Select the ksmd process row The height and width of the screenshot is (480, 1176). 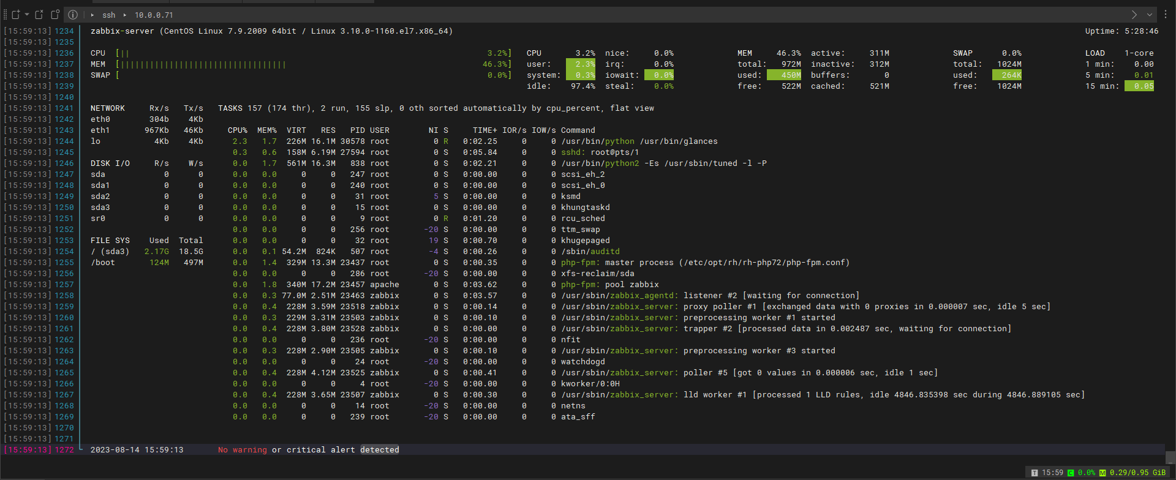click(407, 197)
